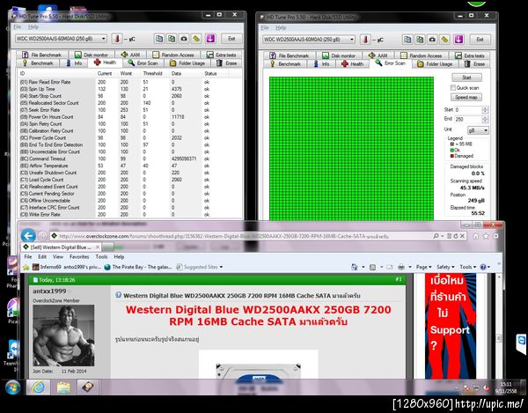528x413 pixels.
Task: Expand Page dropdown in IE command bar
Action: (x=423, y=267)
